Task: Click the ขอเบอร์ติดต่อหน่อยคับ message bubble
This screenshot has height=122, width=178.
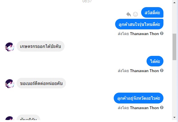Action: (41, 83)
